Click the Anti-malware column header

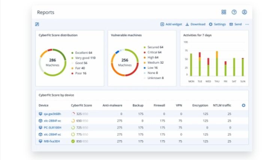click(x=112, y=106)
